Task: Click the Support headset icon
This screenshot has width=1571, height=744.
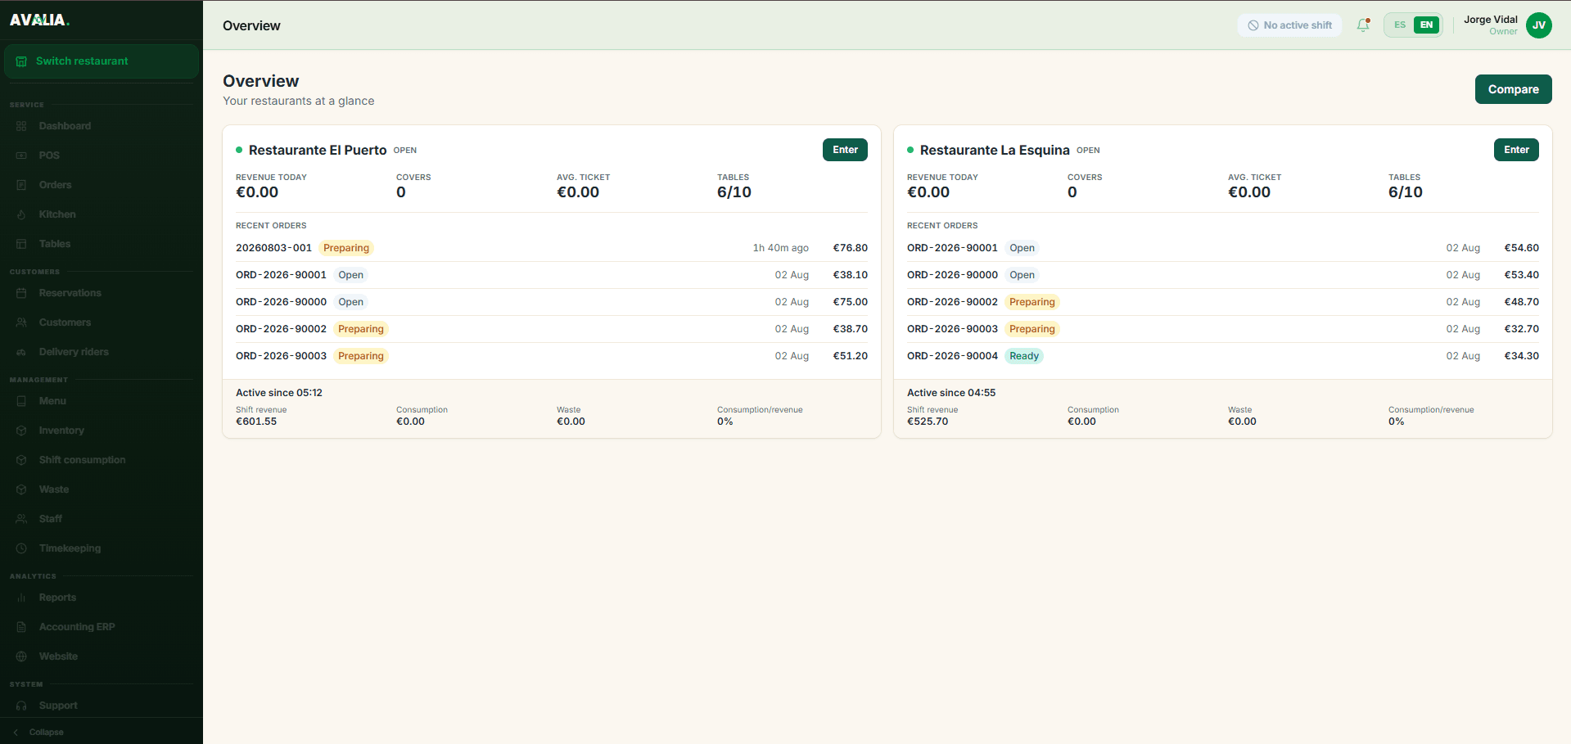Action: click(x=21, y=706)
